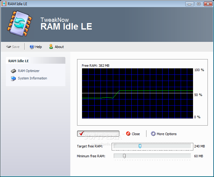
Task: Click the red prohibited Close icon
Action: (x=128, y=134)
